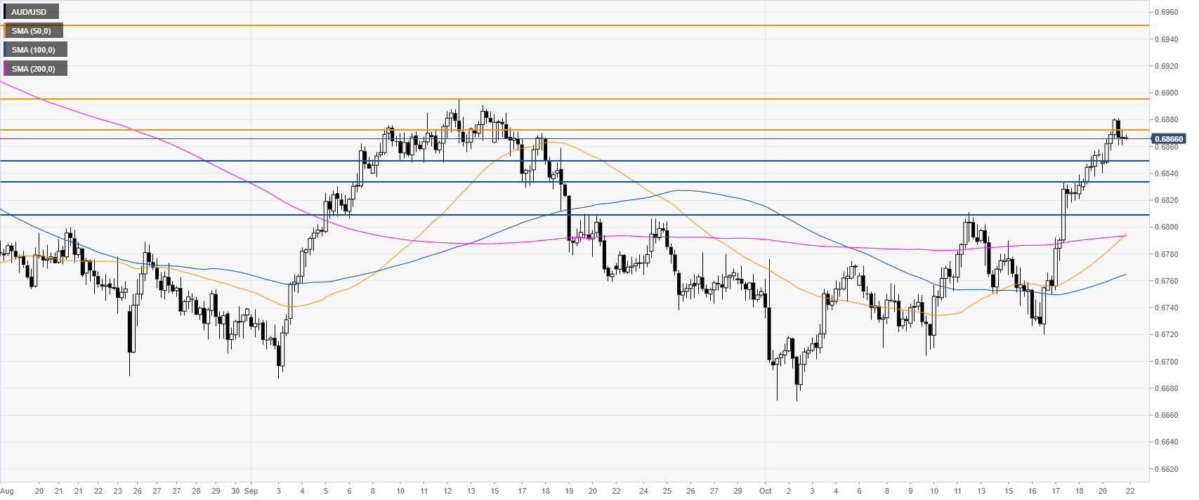1199x500 pixels.
Task: Click the Aug label on time axis
Action: (6, 491)
